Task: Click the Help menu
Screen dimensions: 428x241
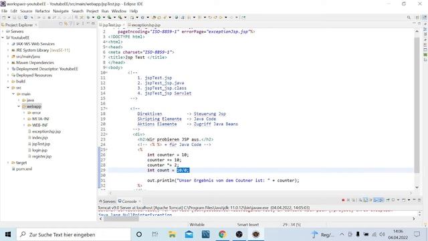Action: (x=134, y=11)
